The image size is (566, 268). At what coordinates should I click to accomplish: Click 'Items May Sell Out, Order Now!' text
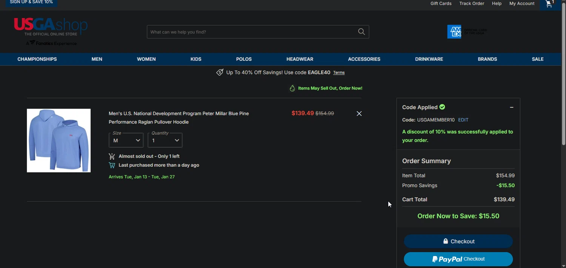coord(330,88)
